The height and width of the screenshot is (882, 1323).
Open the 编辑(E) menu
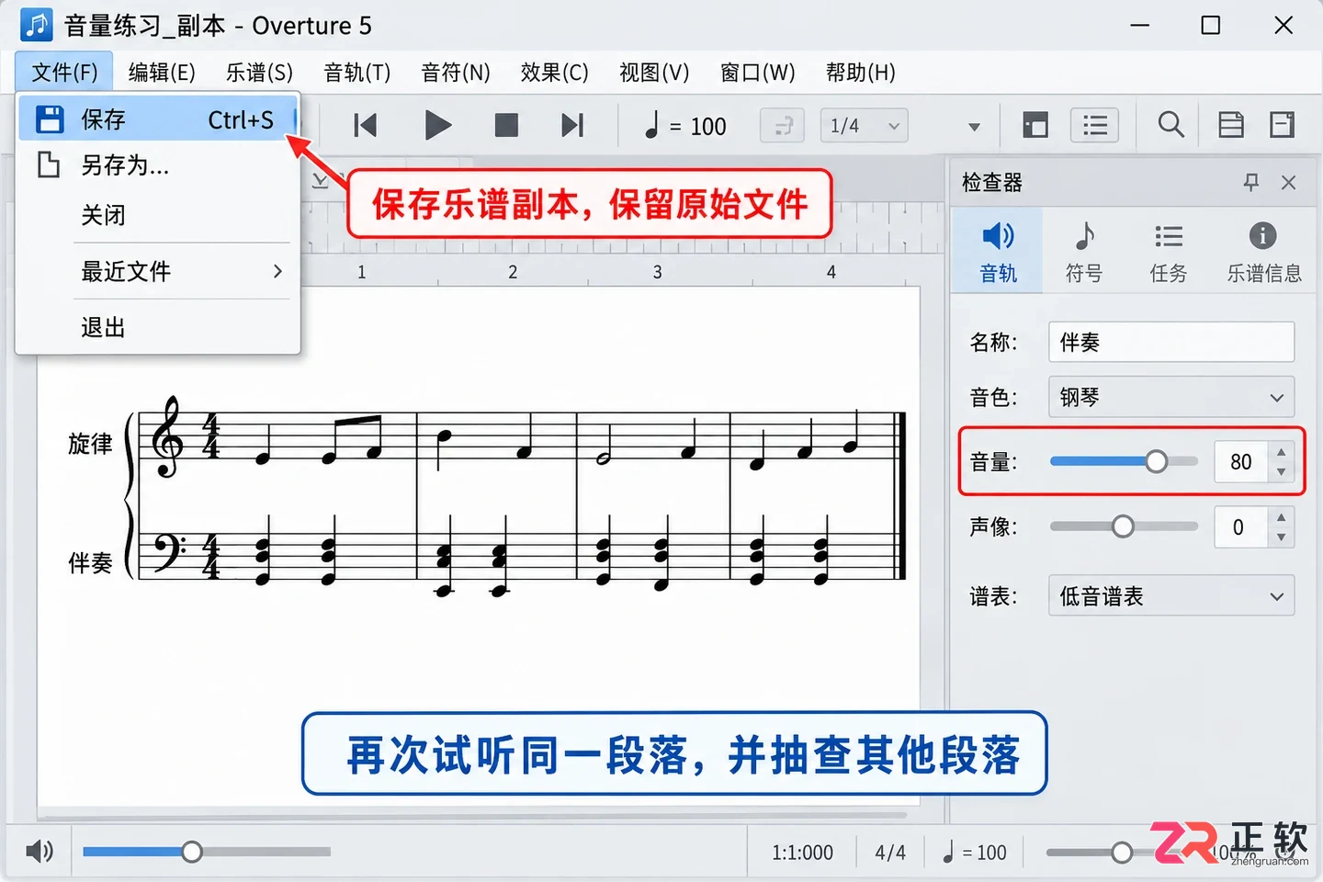point(162,73)
